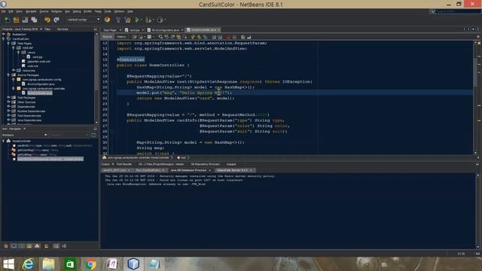Screen dimensions: 482x271
Task: Select HomeController.java in the Projects tree
Action: click(x=40, y=93)
